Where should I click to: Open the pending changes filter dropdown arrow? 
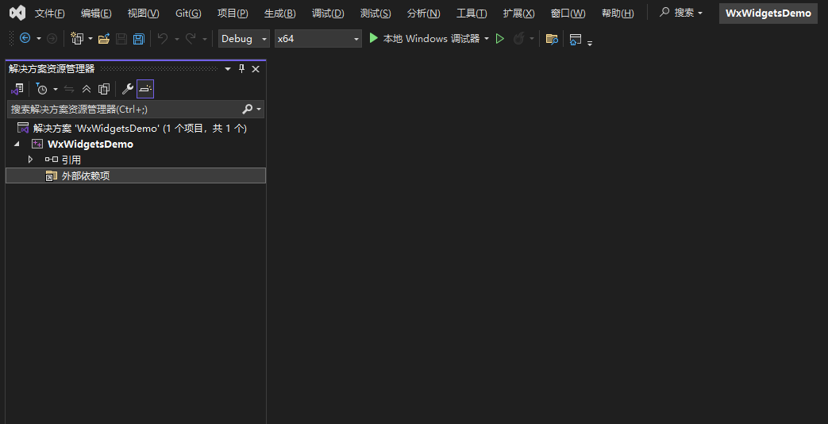click(56, 89)
